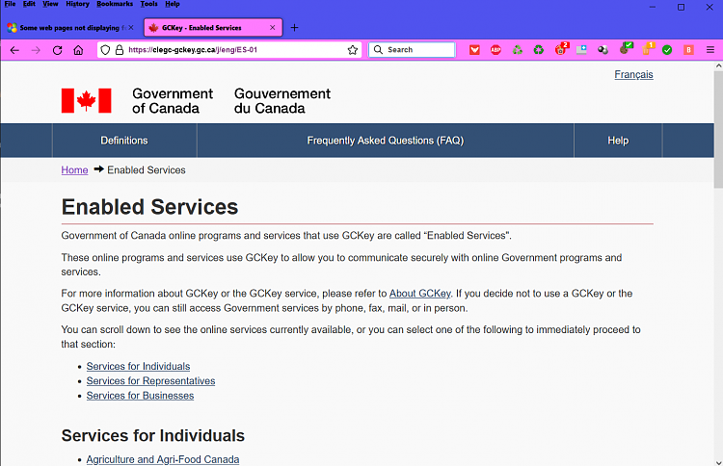
Task: Open Help in the blue navigation bar
Action: 618,141
